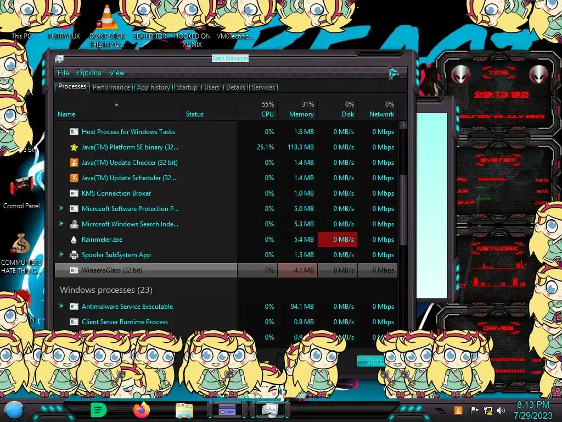Viewport: 562px width, 422px height.
Task: Sort processes by Memory column
Action: tap(297, 110)
